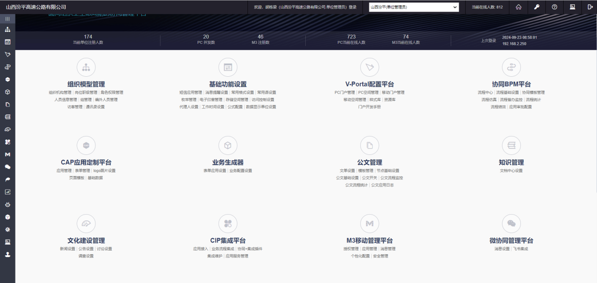Open the 组织机构管理 link
The image size is (597, 283).
(x=60, y=93)
